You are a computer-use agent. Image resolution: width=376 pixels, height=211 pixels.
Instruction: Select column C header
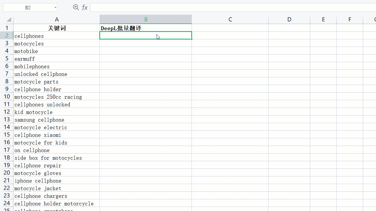pyautogui.click(x=230, y=20)
